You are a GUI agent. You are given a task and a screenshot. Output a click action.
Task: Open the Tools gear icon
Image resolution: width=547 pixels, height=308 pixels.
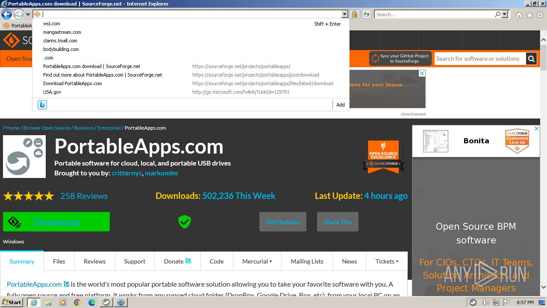click(540, 15)
